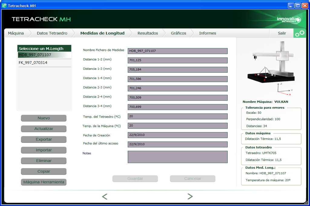
Task: Select FK_997_070314 in the list
Action: tap(33, 63)
